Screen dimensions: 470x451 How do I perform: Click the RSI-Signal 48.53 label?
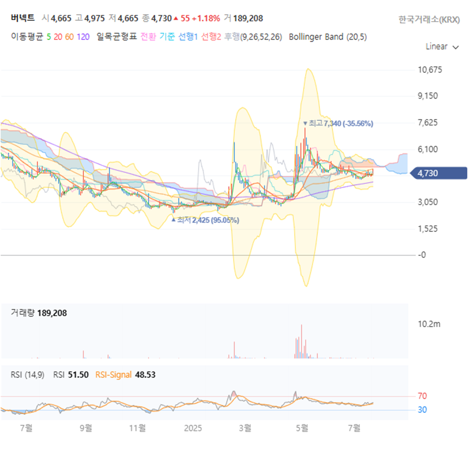(x=126, y=375)
